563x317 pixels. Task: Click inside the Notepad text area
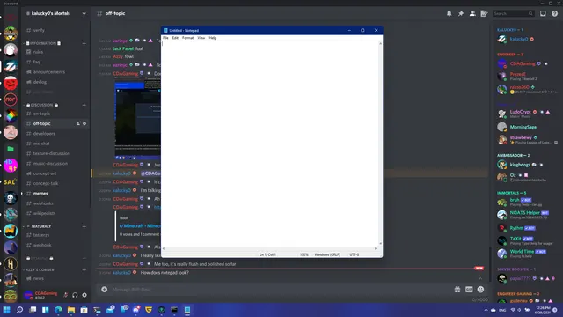tap(270, 144)
